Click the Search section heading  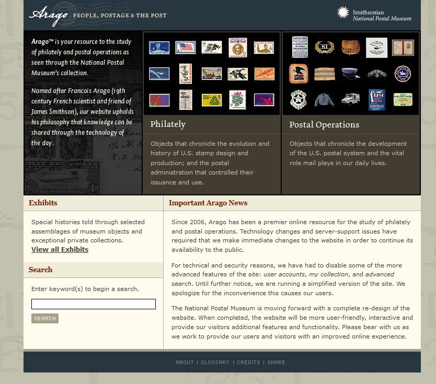pyautogui.click(x=40, y=270)
